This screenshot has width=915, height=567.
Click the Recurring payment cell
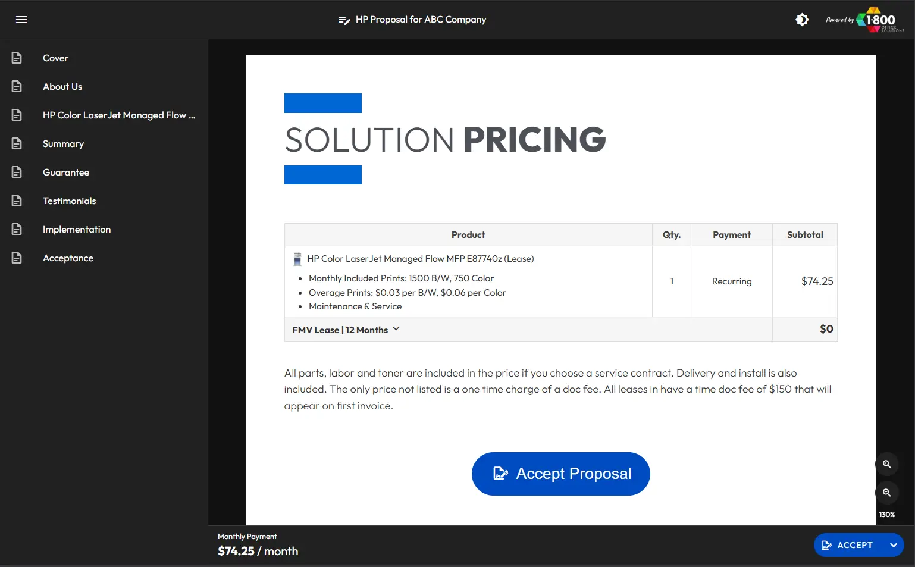(732, 281)
